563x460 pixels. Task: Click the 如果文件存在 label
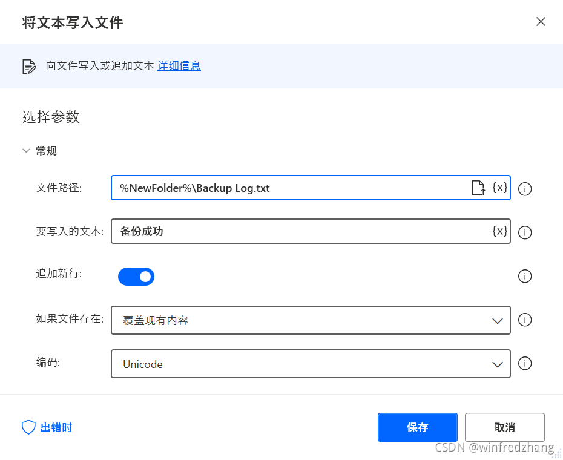(x=70, y=318)
